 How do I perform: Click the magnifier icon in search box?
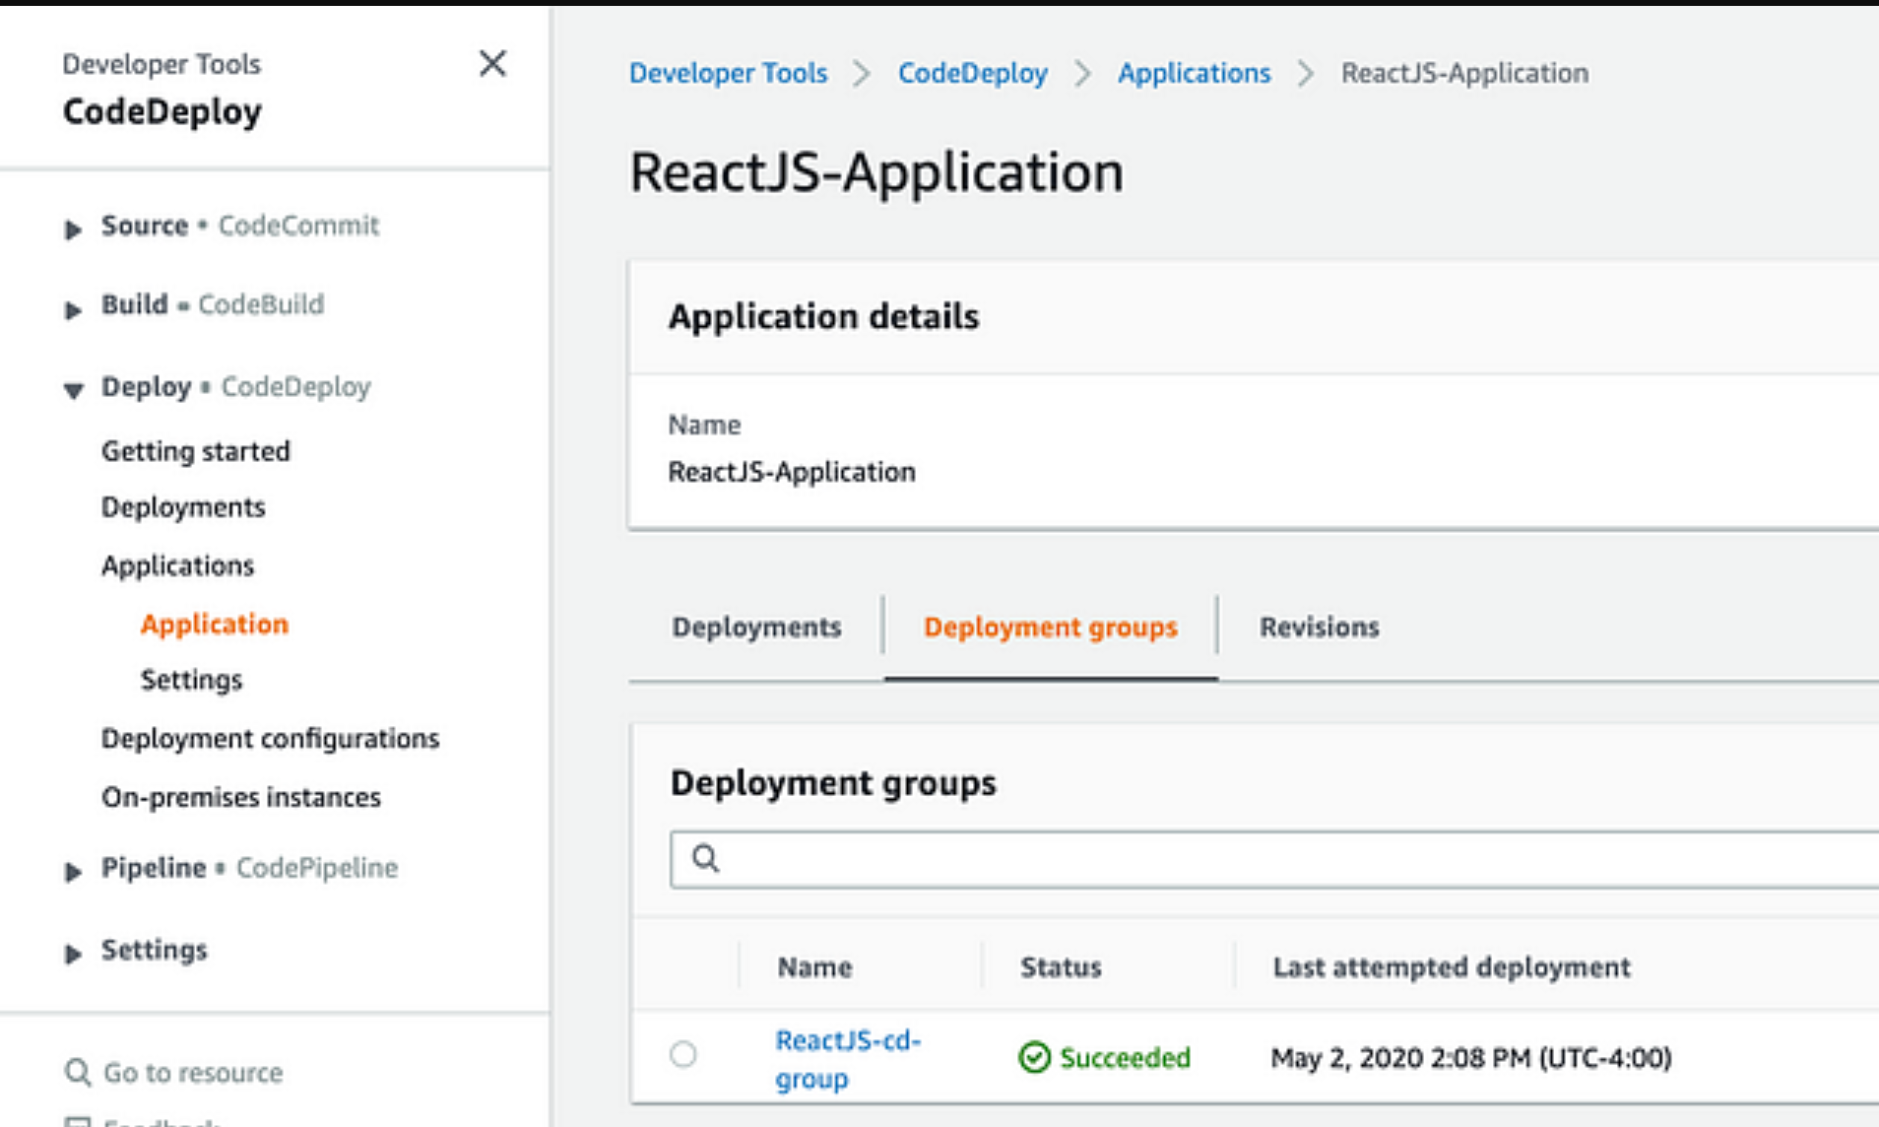click(x=705, y=859)
